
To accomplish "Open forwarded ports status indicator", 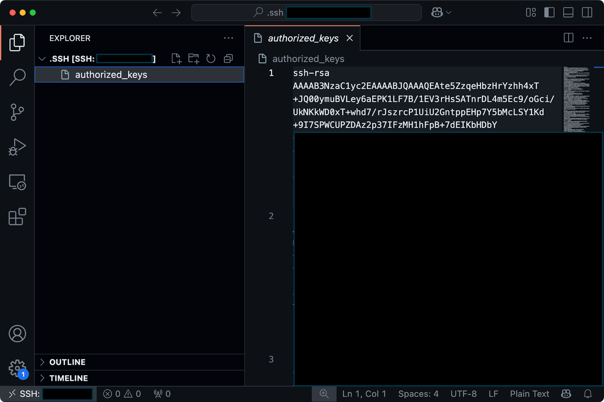I will click(x=162, y=394).
